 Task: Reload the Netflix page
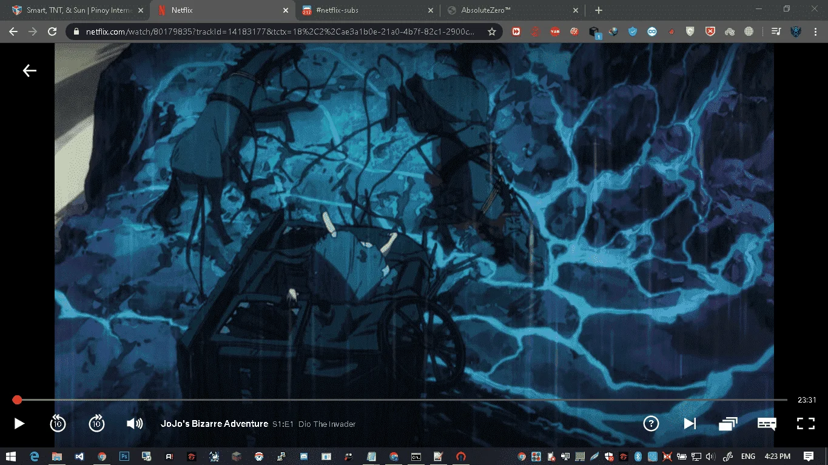click(52, 32)
